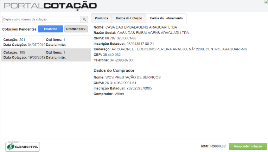
Task: Click the Cotações Pendentes heading
Action: 19,29
